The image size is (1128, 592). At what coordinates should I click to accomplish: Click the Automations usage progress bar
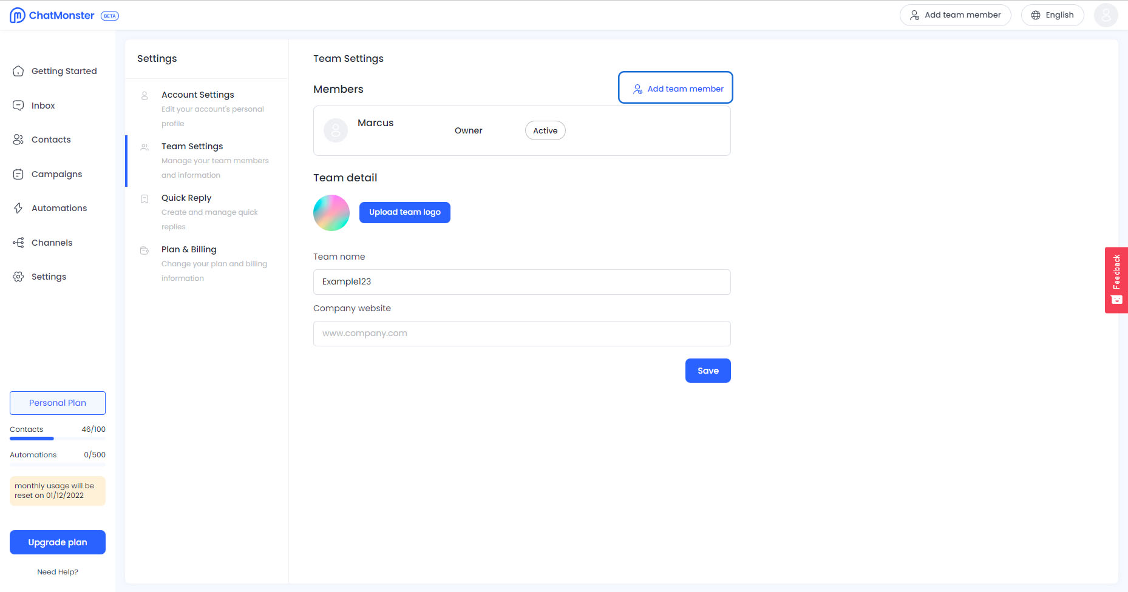58,464
